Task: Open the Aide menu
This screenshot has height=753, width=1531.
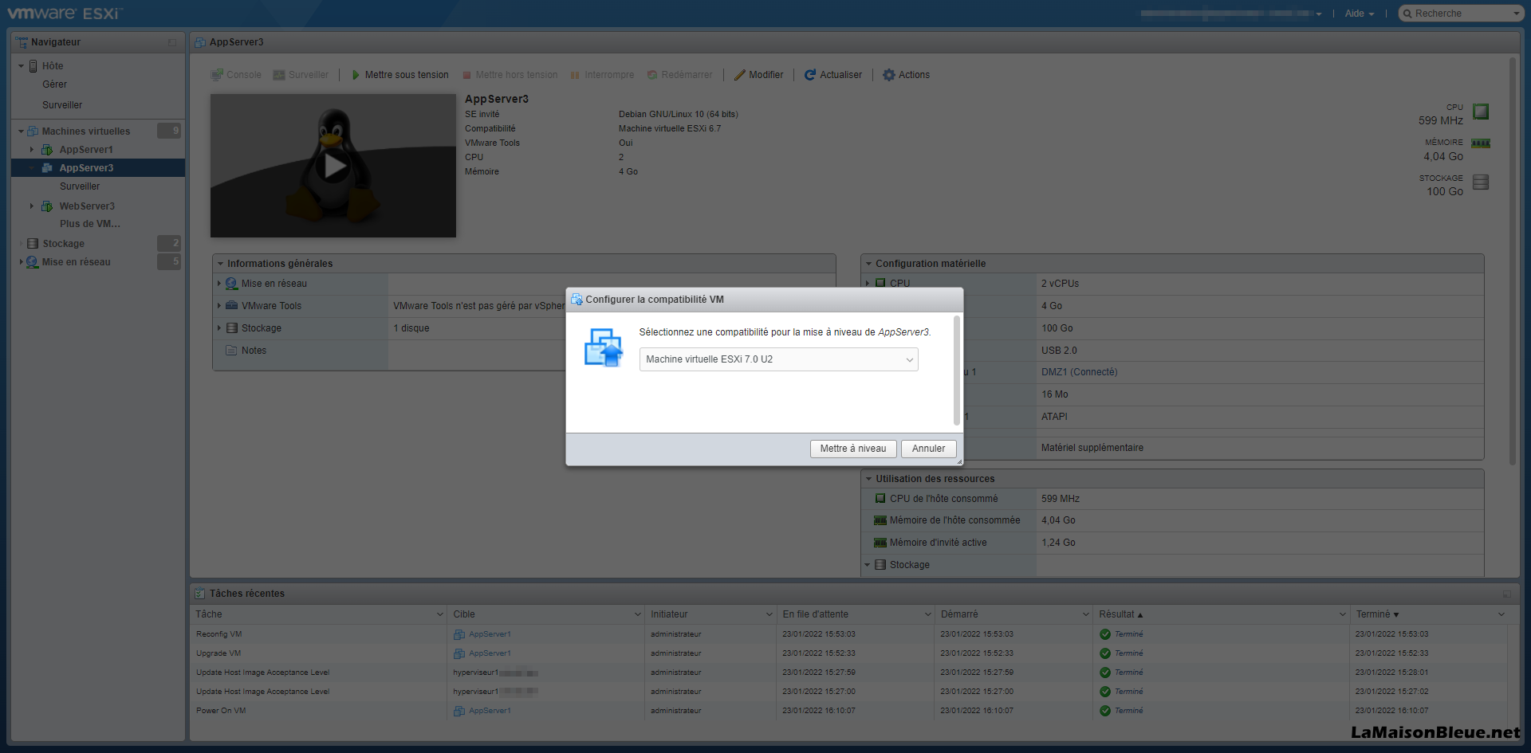Action: tap(1360, 14)
